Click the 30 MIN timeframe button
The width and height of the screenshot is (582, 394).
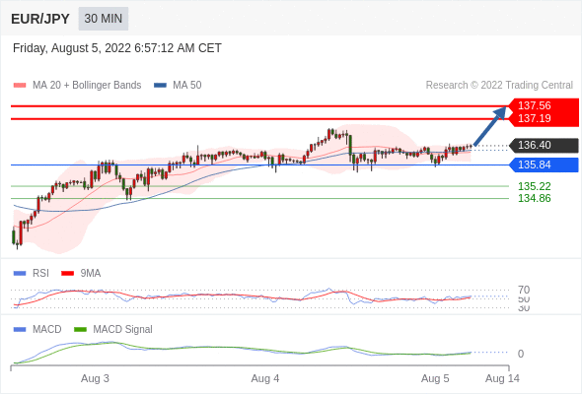pyautogui.click(x=104, y=19)
